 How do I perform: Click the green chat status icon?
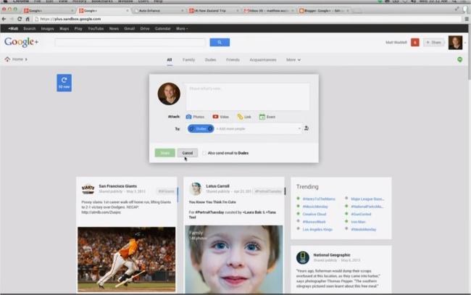pyautogui.click(x=459, y=59)
